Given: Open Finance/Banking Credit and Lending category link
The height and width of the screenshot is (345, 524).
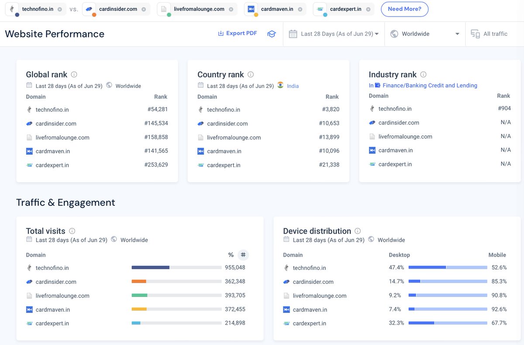Looking at the screenshot, I should tap(430, 86).
